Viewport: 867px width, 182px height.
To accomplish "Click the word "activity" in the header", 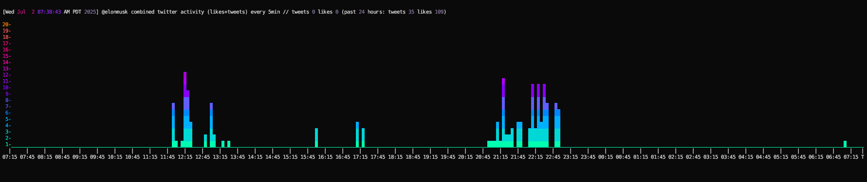I will pyautogui.click(x=192, y=12).
